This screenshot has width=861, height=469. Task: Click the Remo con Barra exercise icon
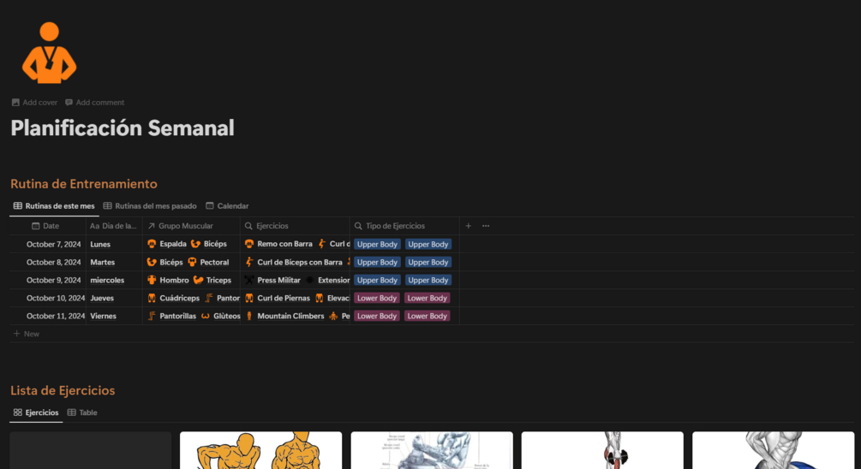click(249, 244)
